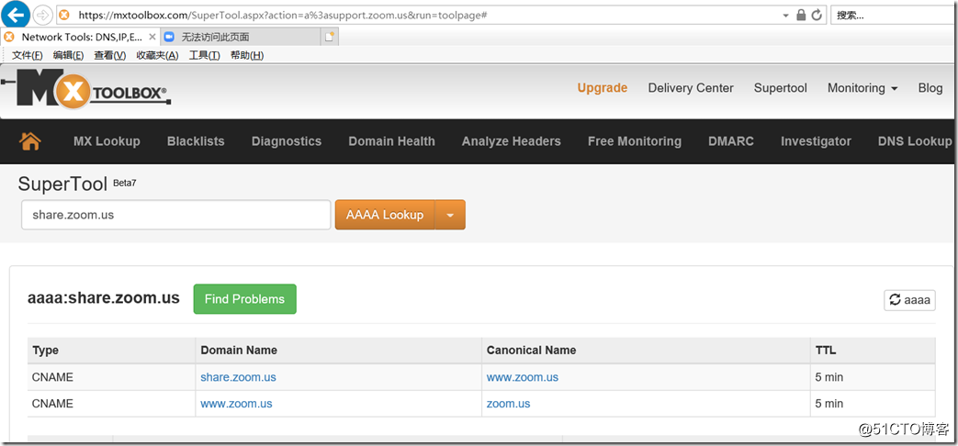Expand the lookup type dropdown arrow
Screen dimensions: 958x446
(x=450, y=215)
